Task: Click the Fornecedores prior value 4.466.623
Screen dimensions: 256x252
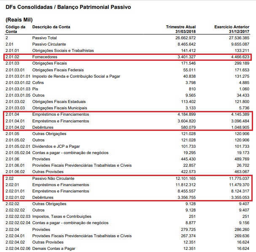Action: pos(240,57)
